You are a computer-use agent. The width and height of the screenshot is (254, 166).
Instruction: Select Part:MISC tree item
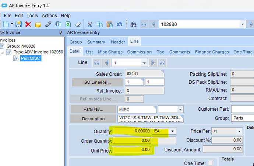31,58
